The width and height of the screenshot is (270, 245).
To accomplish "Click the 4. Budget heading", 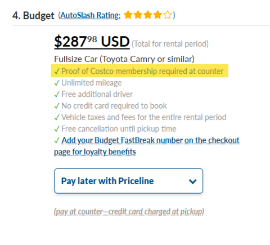I will pyautogui.click(x=33, y=15).
